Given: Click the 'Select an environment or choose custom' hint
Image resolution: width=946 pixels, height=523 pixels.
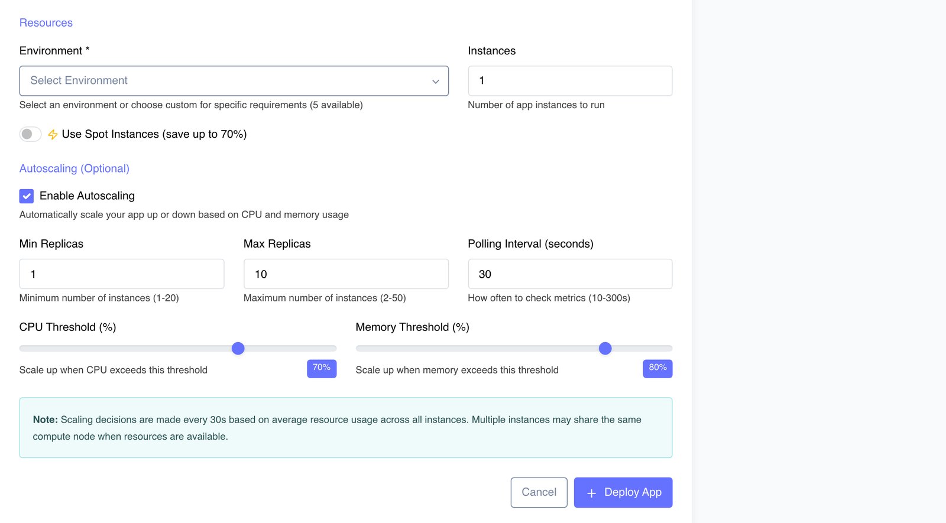Looking at the screenshot, I should [x=191, y=105].
